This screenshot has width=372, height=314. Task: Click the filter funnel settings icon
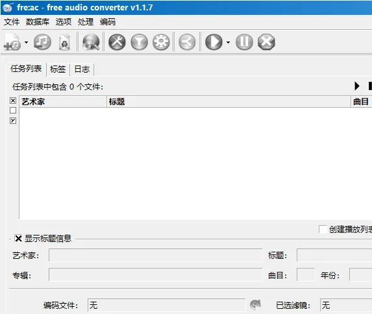(x=140, y=42)
